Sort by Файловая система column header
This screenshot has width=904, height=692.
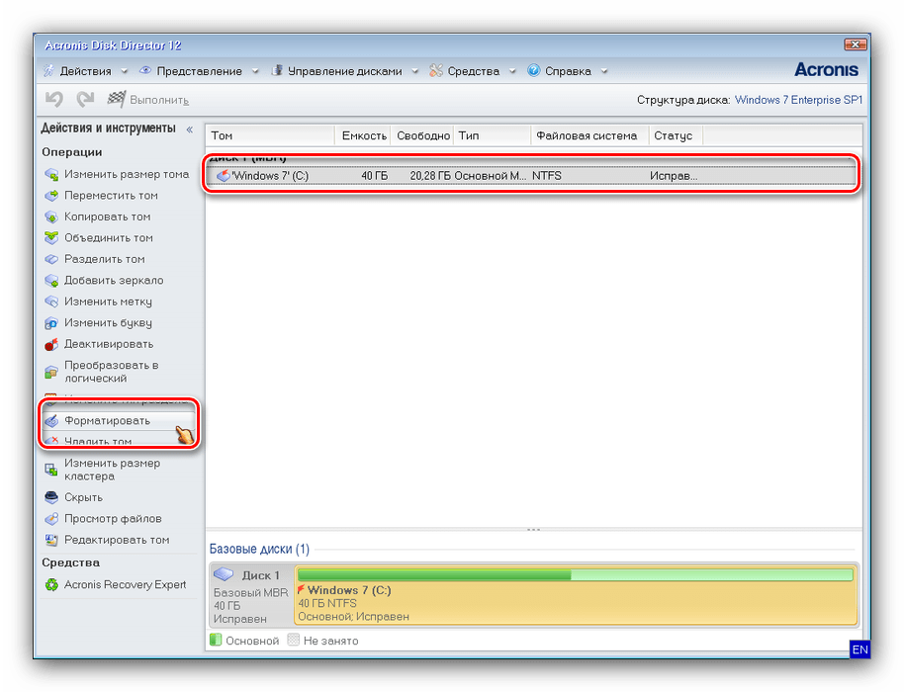click(589, 135)
